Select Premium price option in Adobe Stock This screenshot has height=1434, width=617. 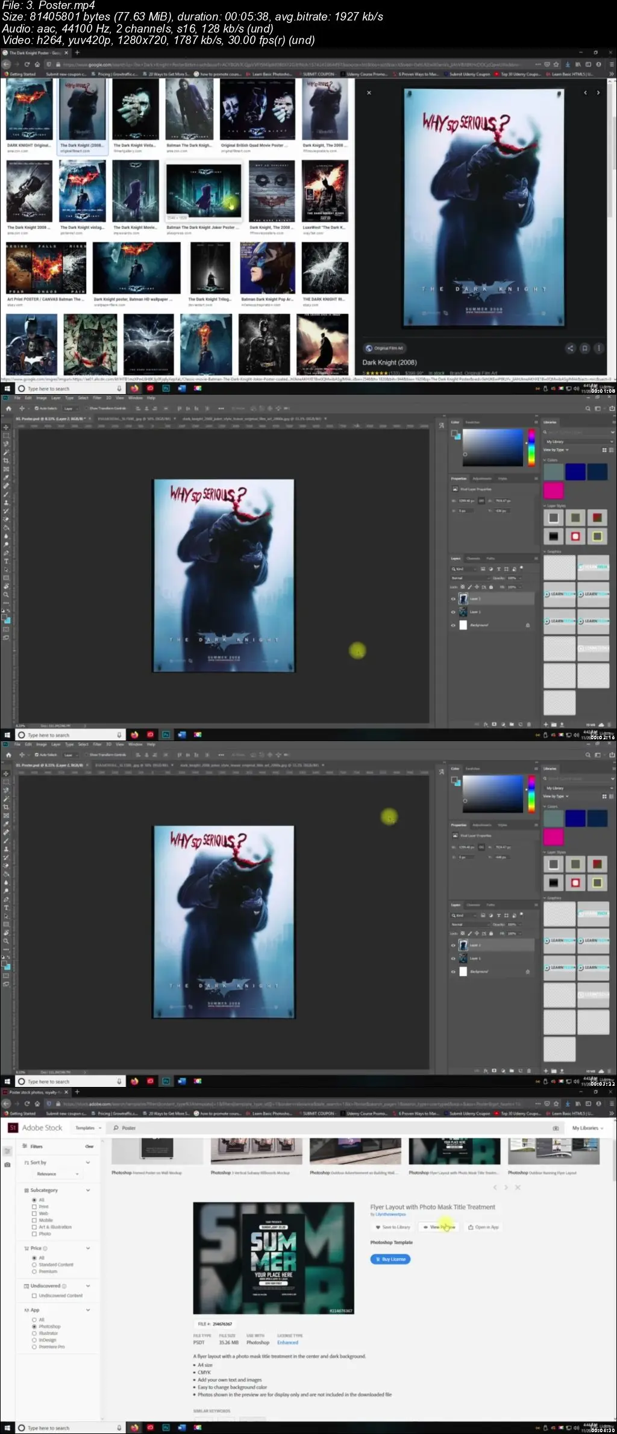click(34, 1271)
